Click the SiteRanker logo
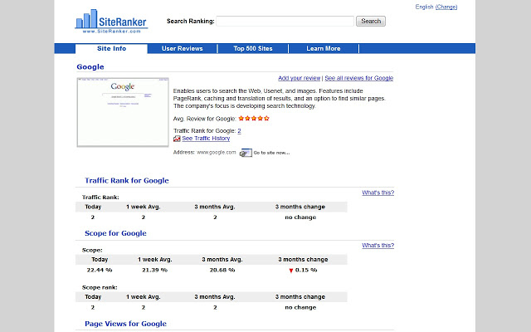Viewport: 531px width, 332px height. tap(111, 21)
